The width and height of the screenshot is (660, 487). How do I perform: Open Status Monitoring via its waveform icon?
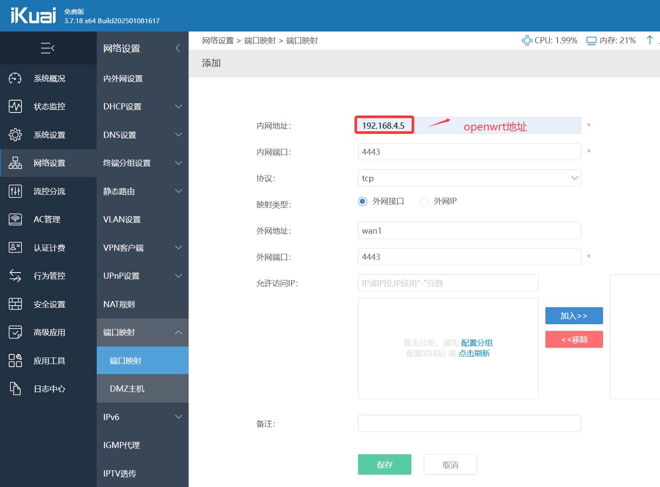(x=15, y=106)
